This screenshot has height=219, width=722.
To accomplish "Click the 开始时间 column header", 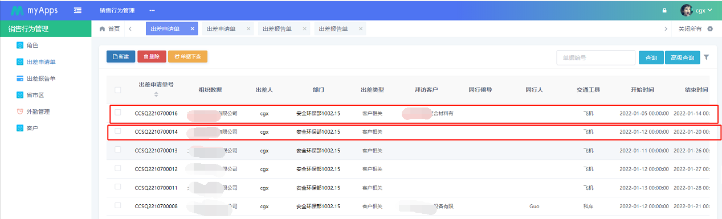I will (x=642, y=90).
